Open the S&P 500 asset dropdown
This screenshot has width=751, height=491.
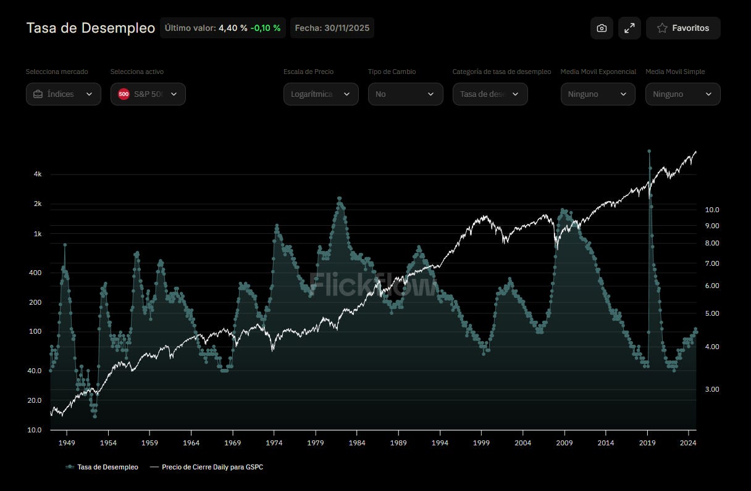[148, 94]
